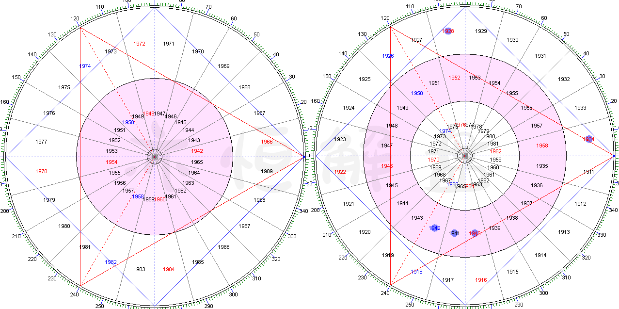Click the blue dot marker on 1934
This screenshot has width=619, height=309.
pyautogui.click(x=589, y=139)
